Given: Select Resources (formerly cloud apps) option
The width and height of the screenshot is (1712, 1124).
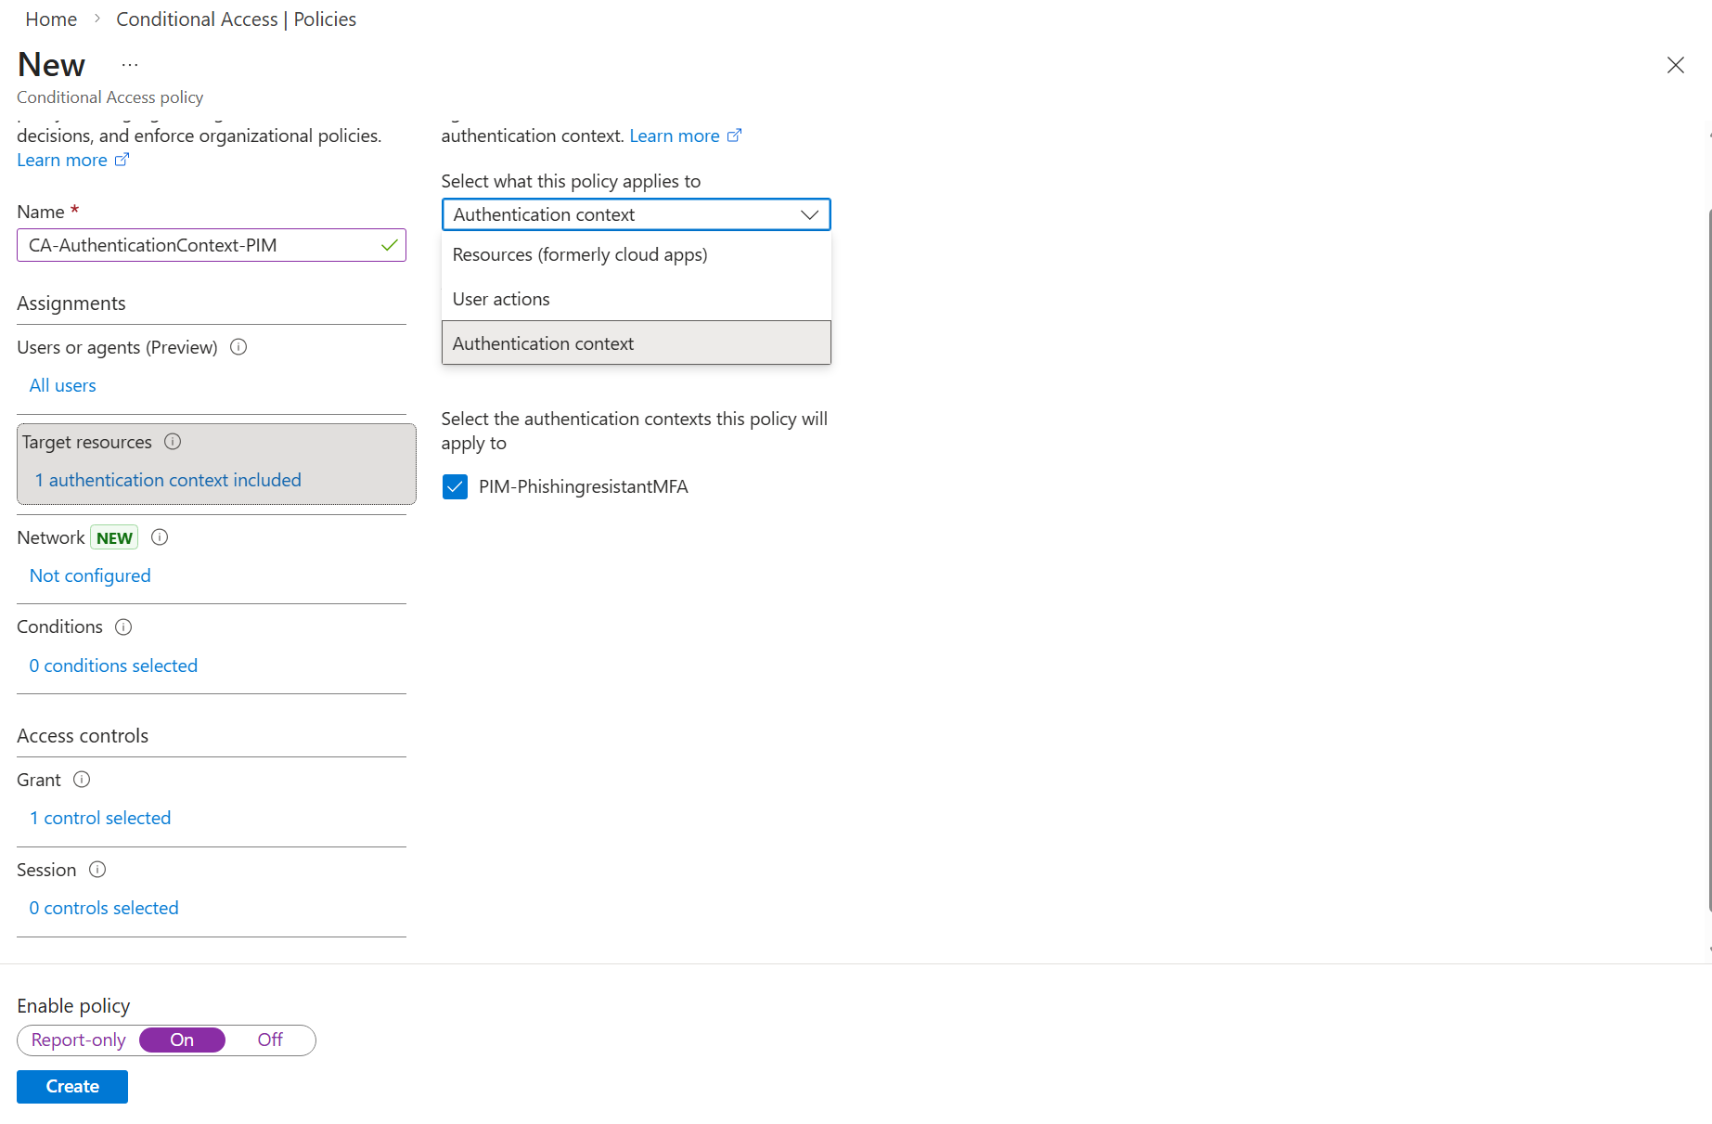Looking at the screenshot, I should 580,255.
